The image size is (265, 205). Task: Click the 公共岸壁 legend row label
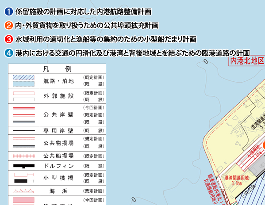click(58, 115)
